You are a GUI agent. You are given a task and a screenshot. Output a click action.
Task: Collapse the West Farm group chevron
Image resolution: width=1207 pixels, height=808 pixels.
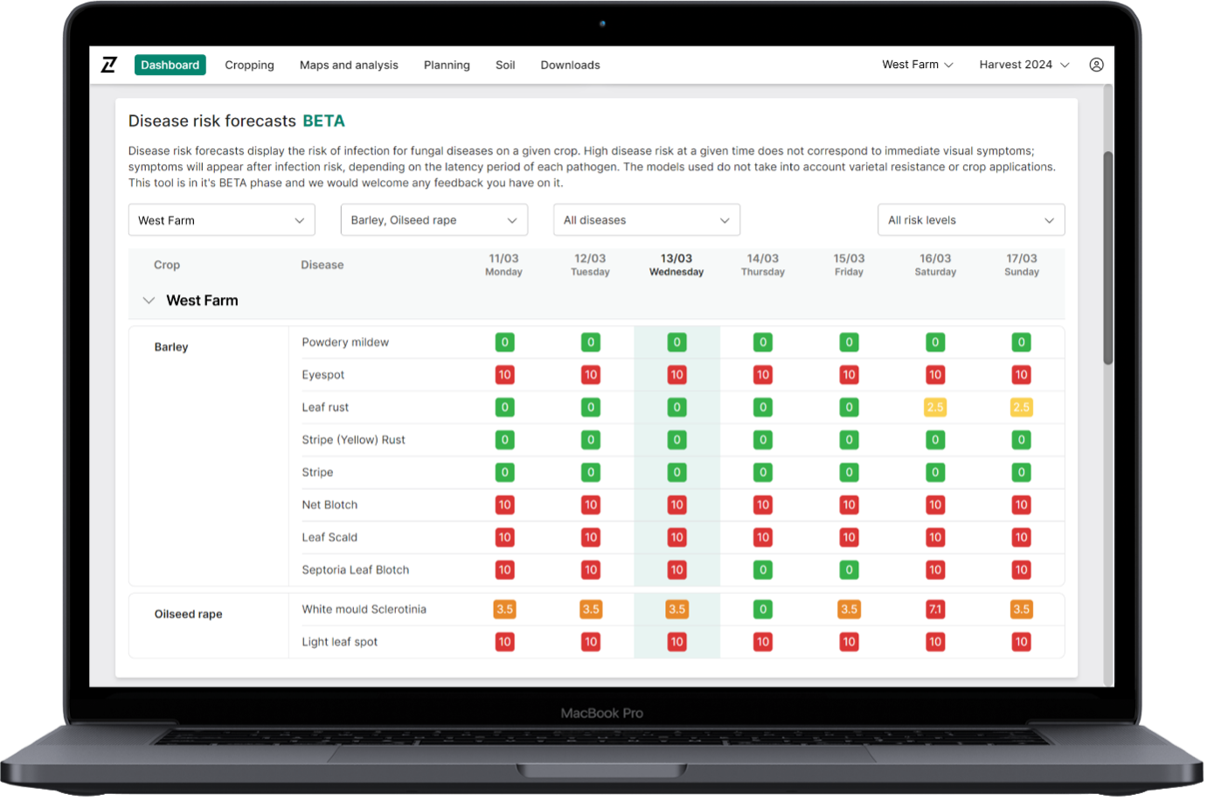[149, 300]
